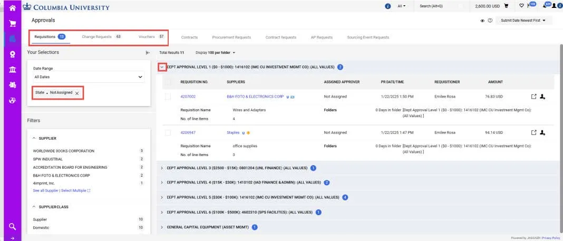
Task: Expand Dept Approval Level 5 IMC folder
Action: 162,198
